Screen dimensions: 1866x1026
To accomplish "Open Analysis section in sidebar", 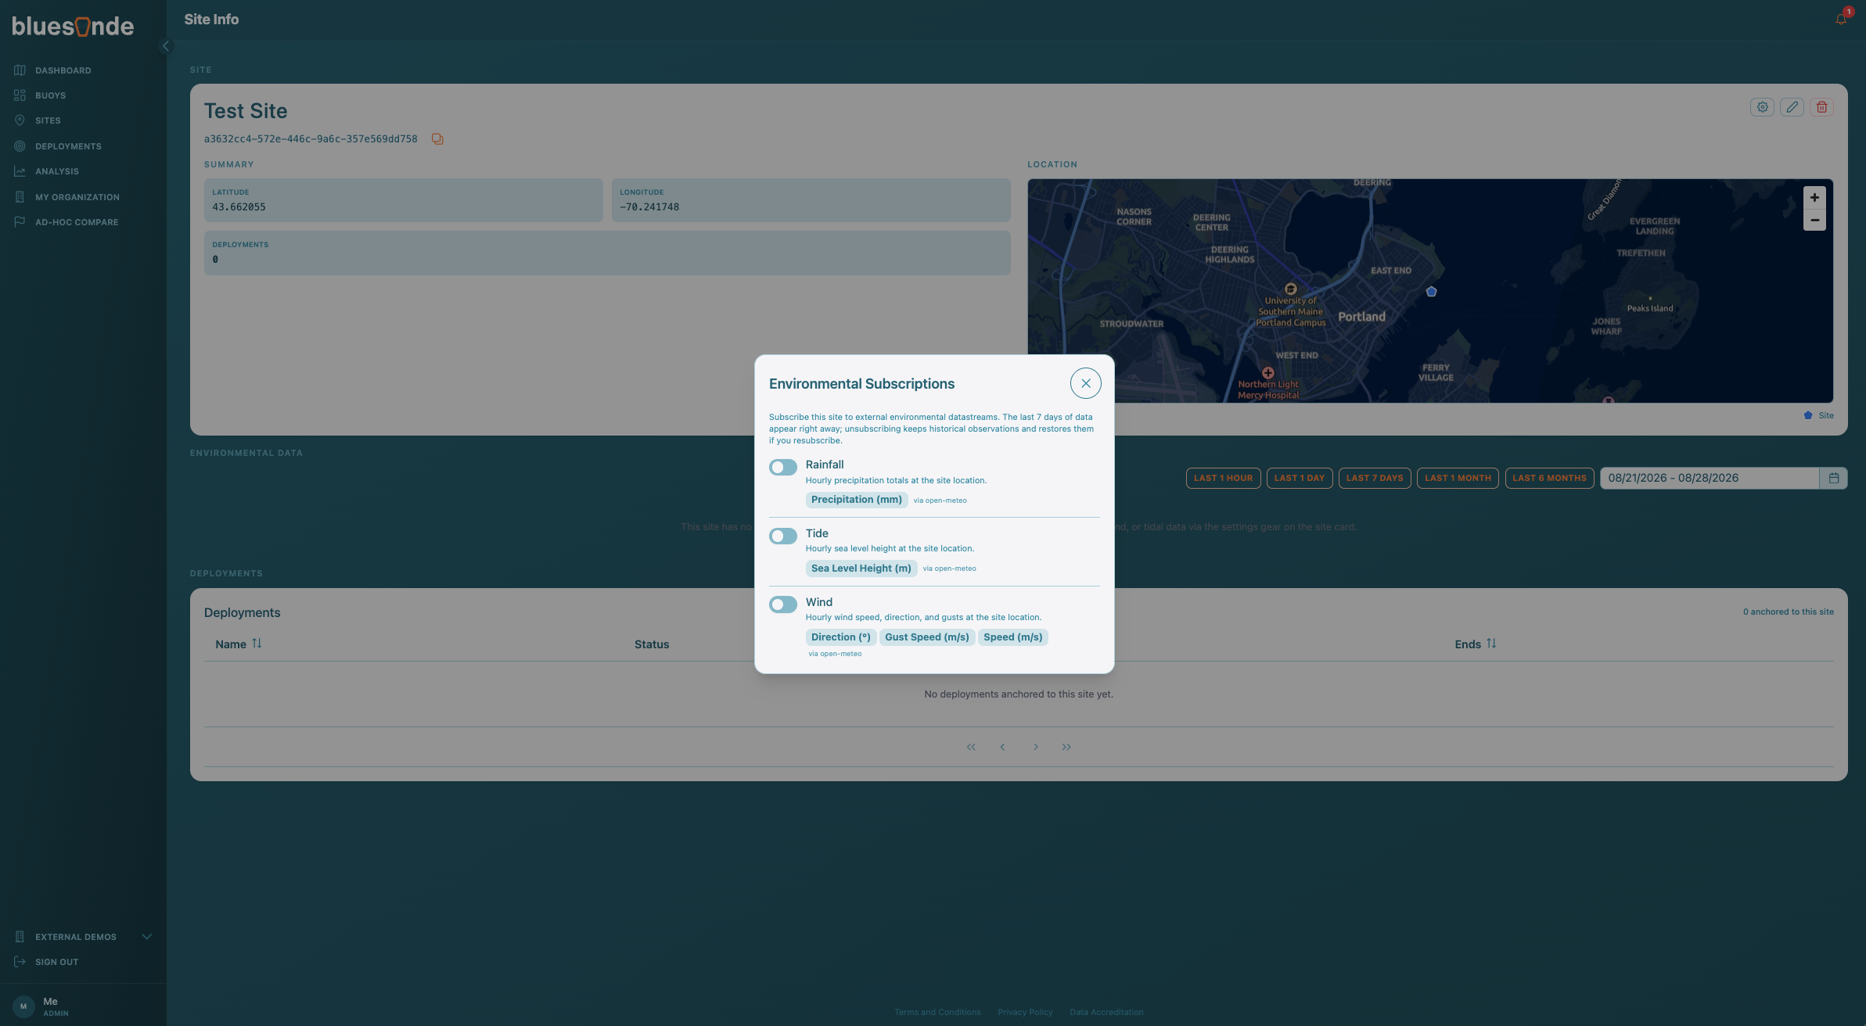I will tap(56, 171).
